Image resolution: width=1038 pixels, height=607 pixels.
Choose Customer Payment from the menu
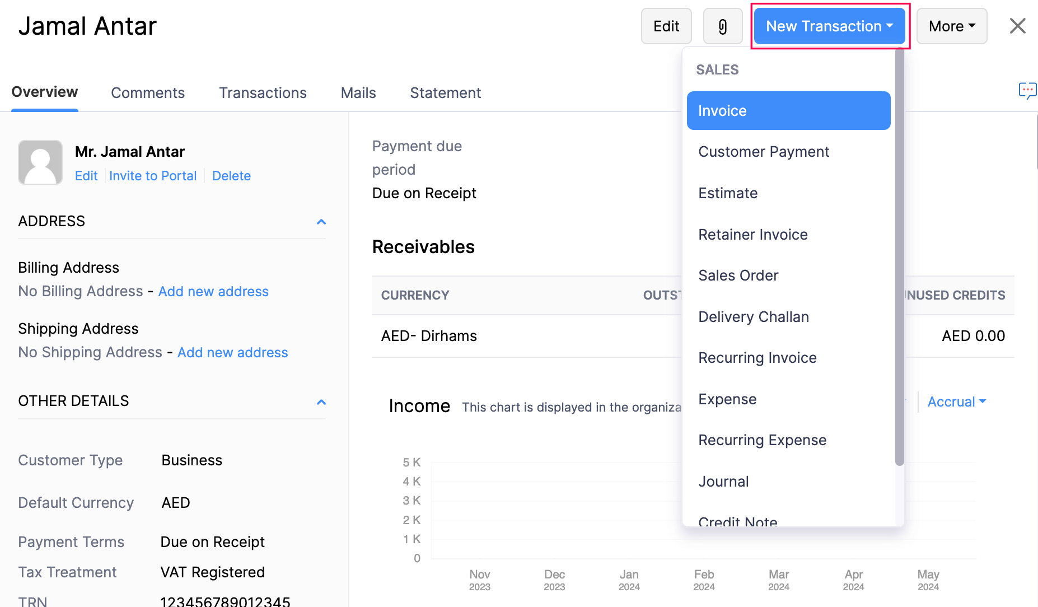click(764, 151)
